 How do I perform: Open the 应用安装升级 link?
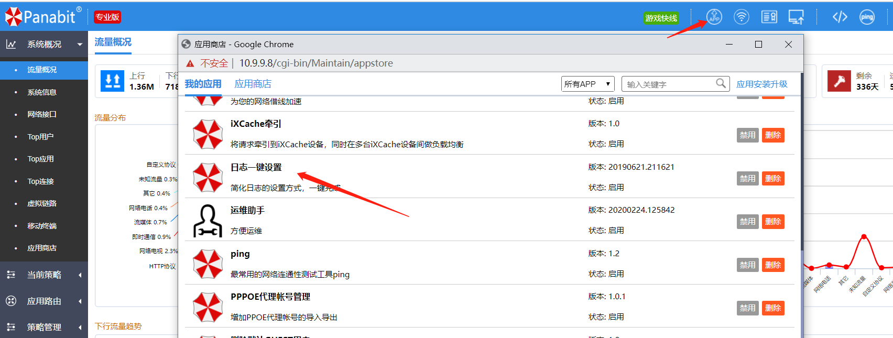pyautogui.click(x=762, y=84)
